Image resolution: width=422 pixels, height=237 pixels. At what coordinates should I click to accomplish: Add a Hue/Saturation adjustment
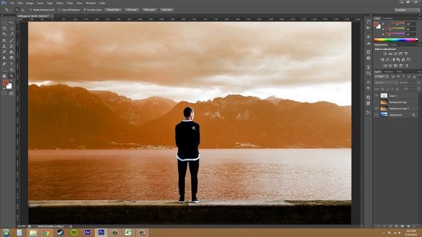tap(382, 60)
